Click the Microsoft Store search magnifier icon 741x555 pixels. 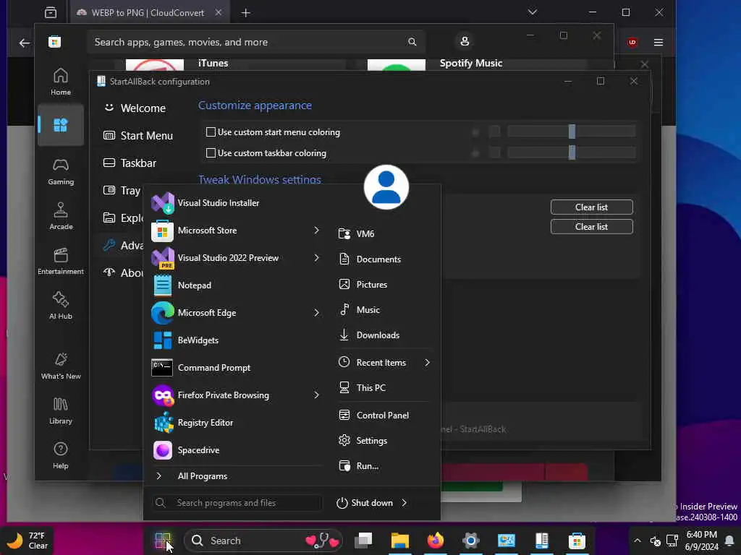coord(412,42)
